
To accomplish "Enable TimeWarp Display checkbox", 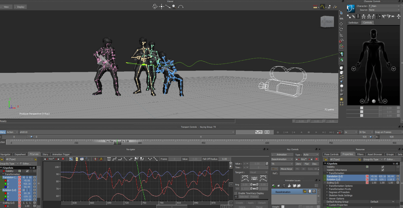I will (236, 193).
